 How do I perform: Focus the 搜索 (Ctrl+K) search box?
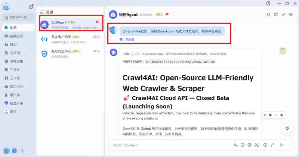[x=18, y=17]
